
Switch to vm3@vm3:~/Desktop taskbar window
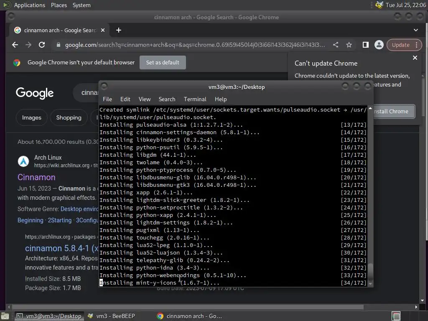click(48, 316)
